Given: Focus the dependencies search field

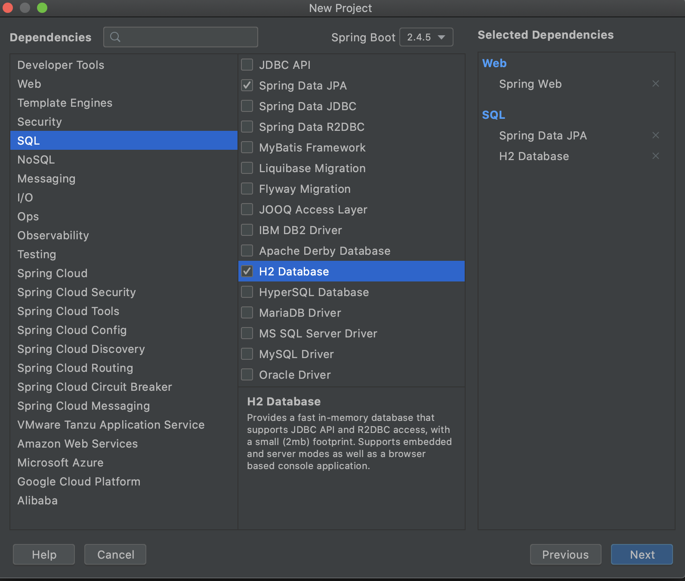Looking at the screenshot, I should [181, 37].
